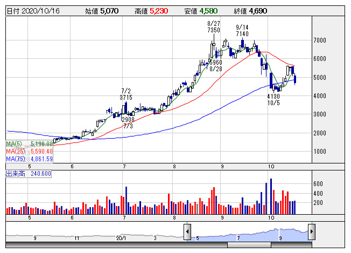Click the 600 volume axis label

318,184
